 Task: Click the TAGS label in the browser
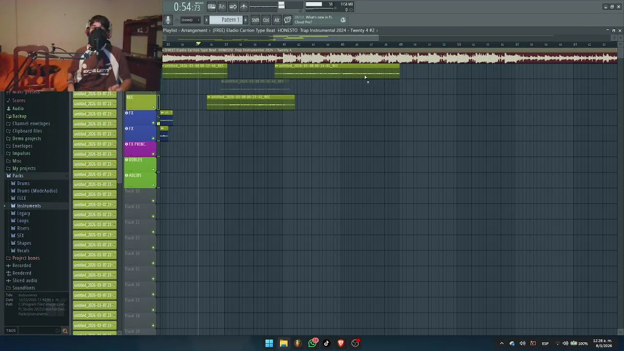11,331
